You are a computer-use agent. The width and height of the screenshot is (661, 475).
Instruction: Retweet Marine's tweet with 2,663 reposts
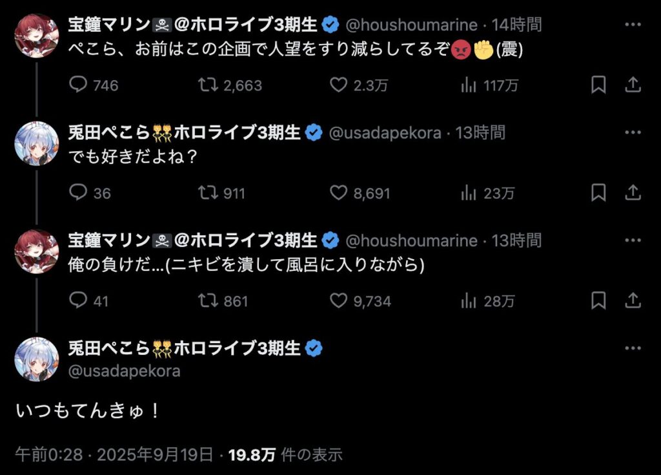[208, 85]
